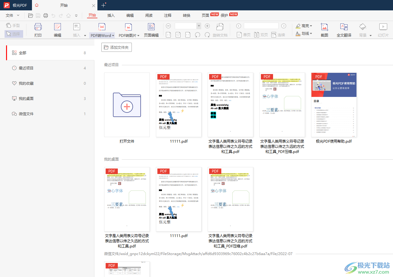Screen dimensions: 393x277
Task: Rotate clockwise icon next to 旋转文档
Action: 207,35
